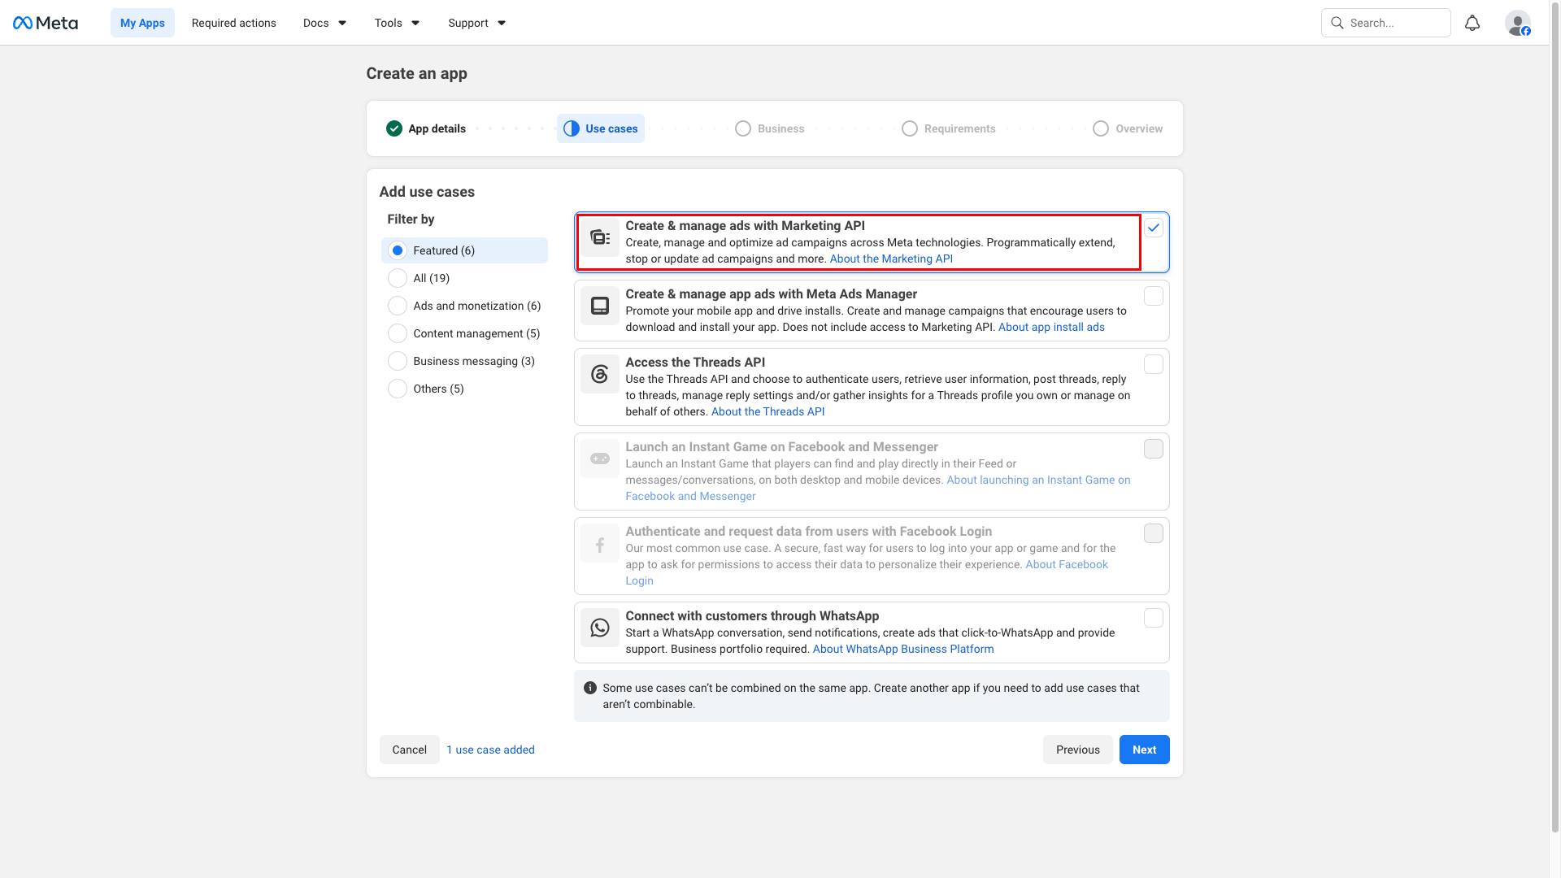
Task: Click the WhatsApp logo icon
Action: click(600, 628)
